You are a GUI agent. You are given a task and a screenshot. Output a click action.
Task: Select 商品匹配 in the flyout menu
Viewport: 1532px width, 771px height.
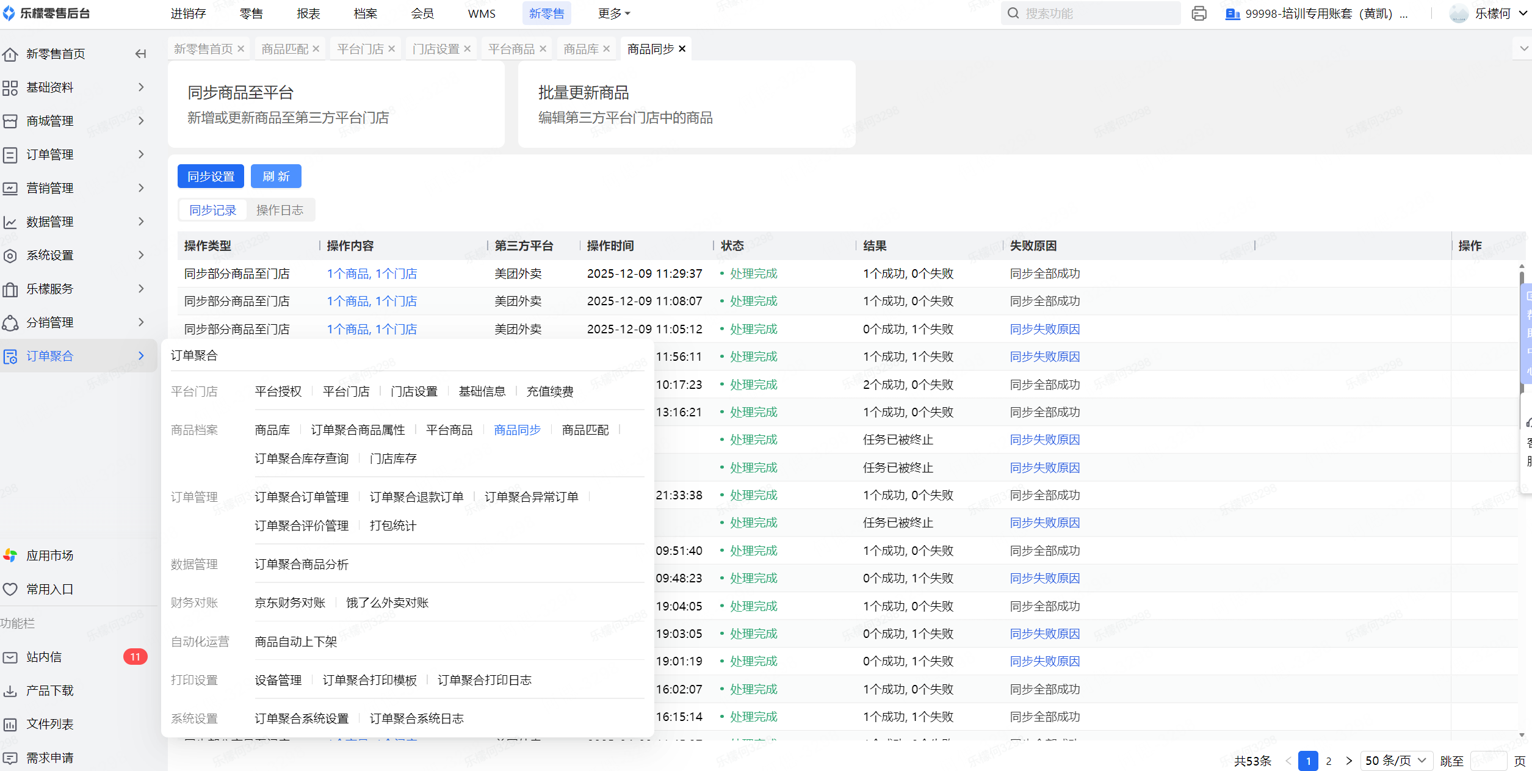click(585, 430)
